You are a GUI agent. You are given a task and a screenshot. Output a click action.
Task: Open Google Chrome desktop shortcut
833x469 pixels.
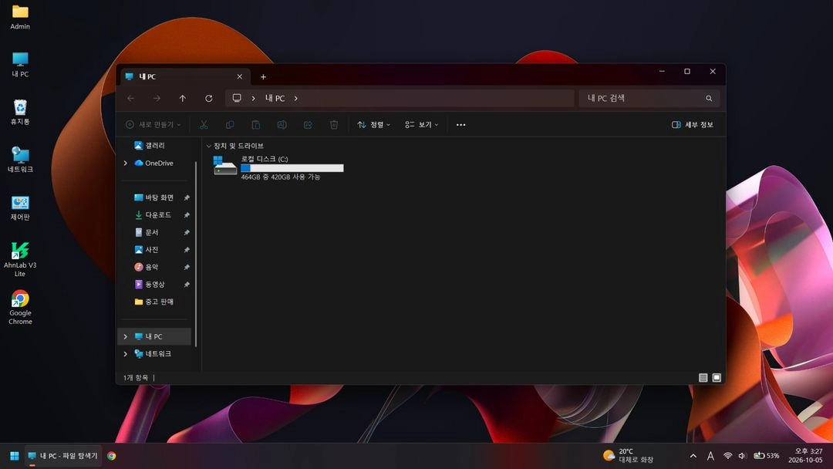(x=20, y=307)
